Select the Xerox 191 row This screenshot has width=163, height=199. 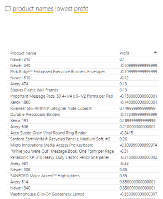pos(83,121)
